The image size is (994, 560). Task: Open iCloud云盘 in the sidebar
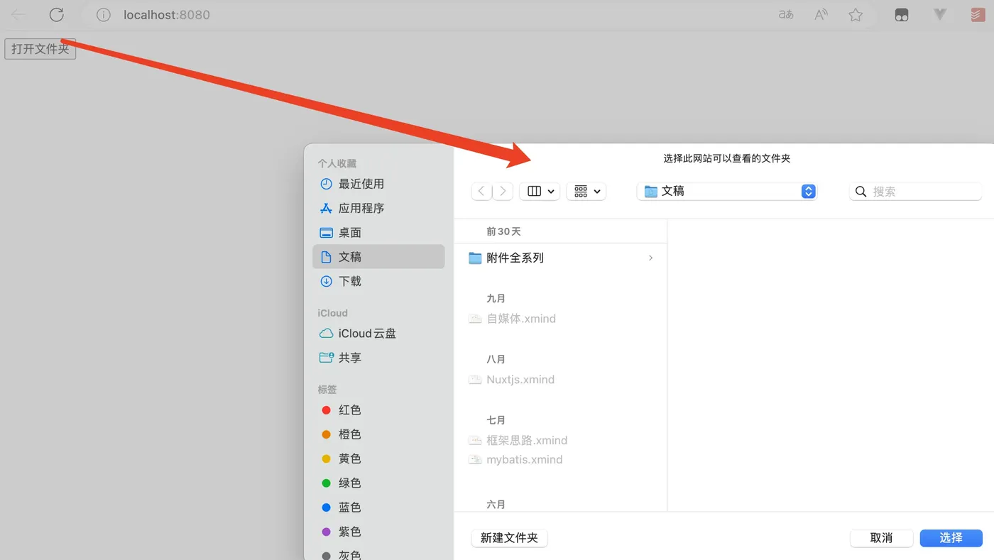(x=378, y=333)
